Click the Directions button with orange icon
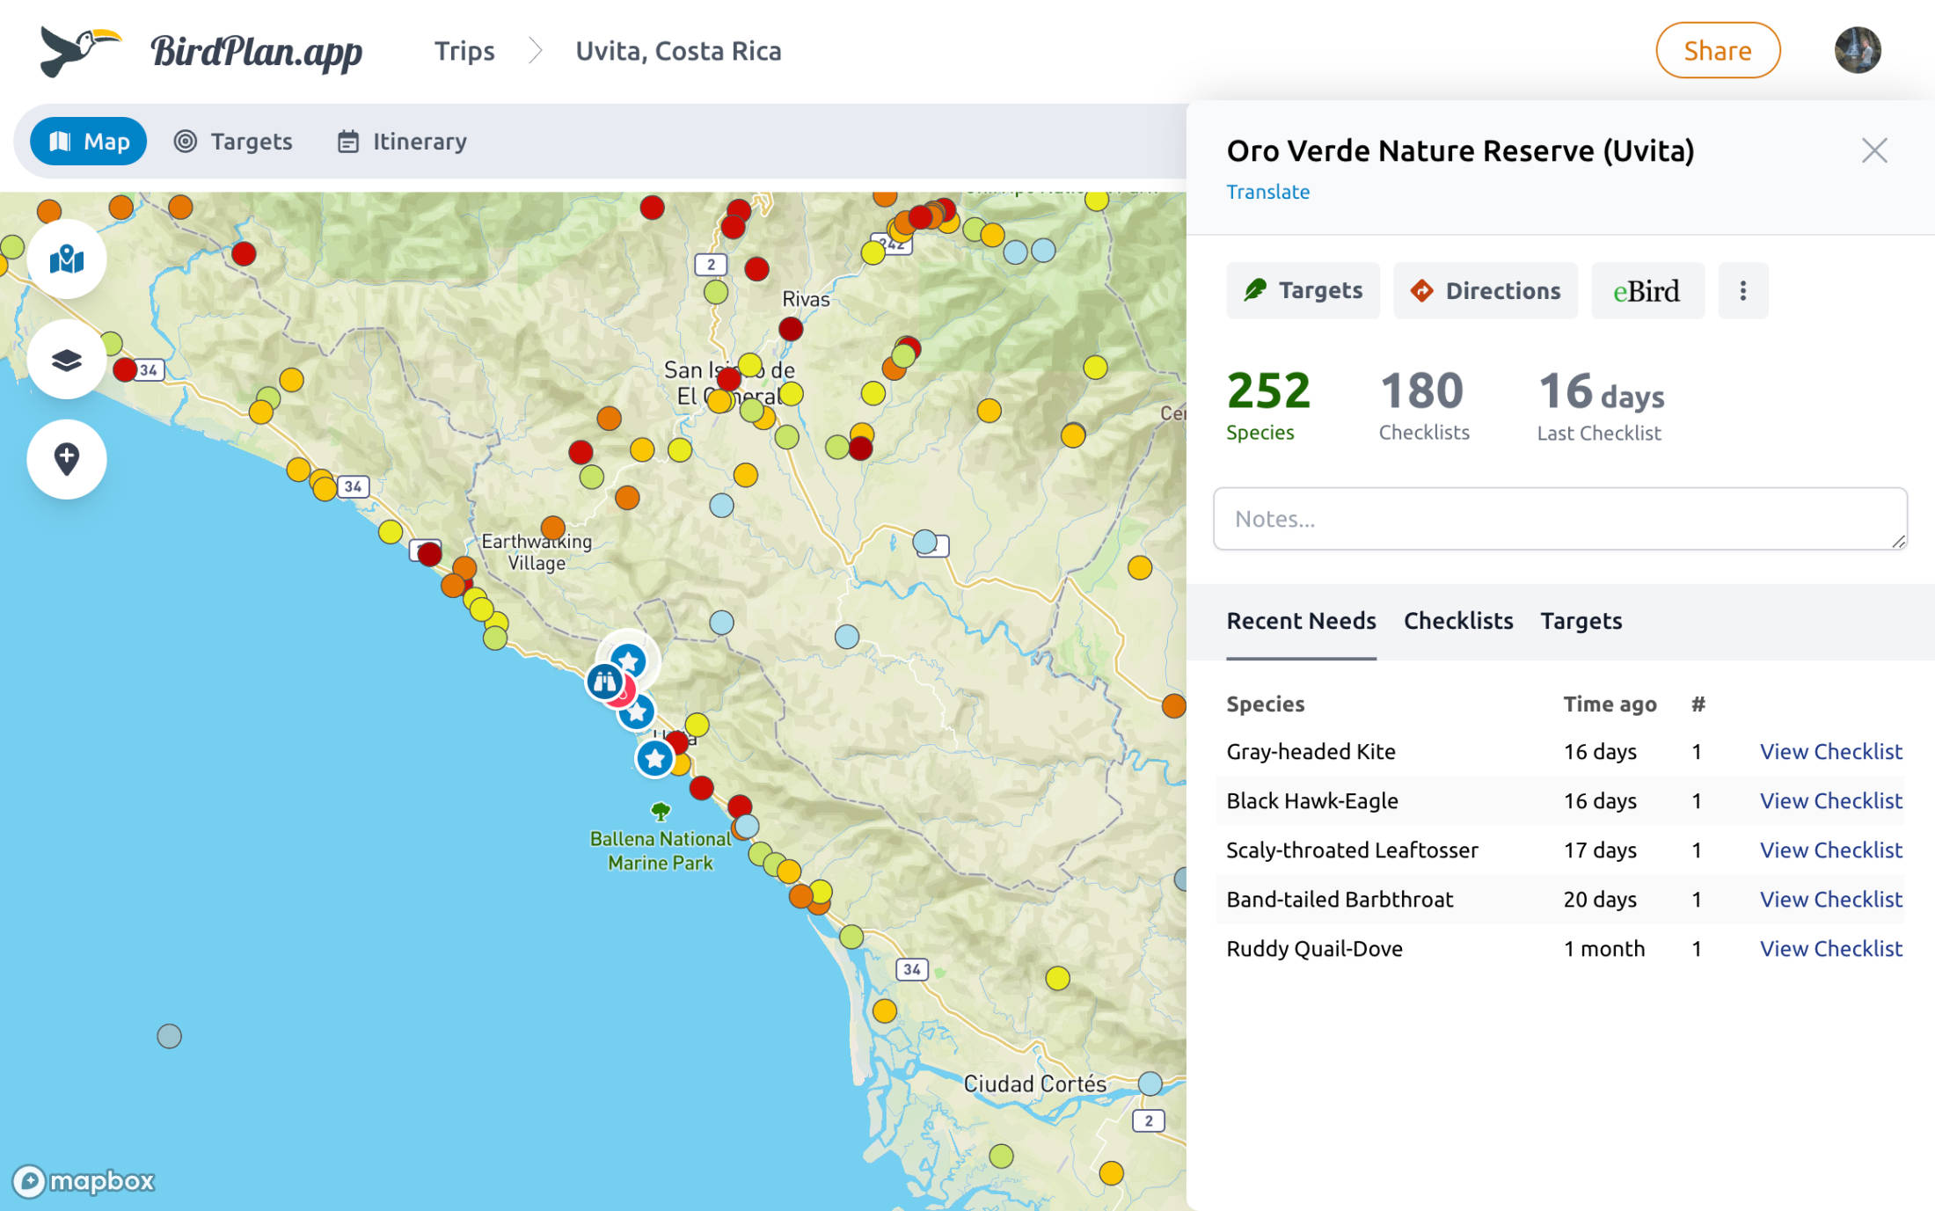1935x1211 pixels. click(1485, 290)
